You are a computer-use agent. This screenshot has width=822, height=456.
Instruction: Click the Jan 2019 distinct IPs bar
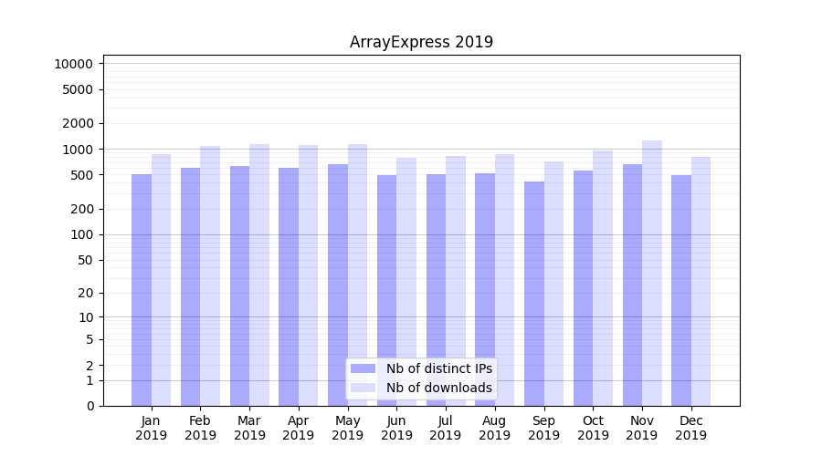pyautogui.click(x=142, y=290)
